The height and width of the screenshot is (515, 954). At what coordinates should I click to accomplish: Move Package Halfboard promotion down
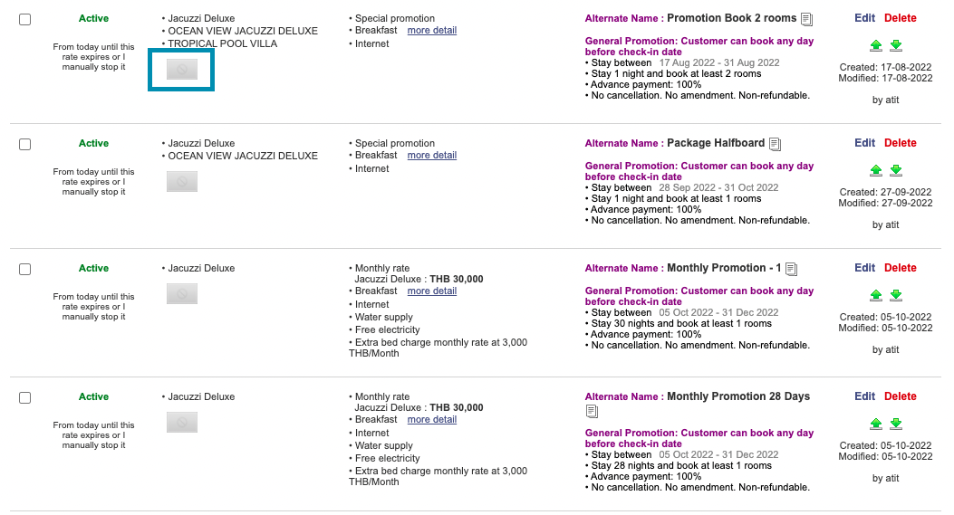[x=896, y=170]
